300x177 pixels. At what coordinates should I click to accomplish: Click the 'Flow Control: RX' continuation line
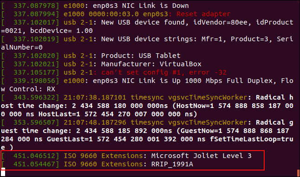coord(28,89)
